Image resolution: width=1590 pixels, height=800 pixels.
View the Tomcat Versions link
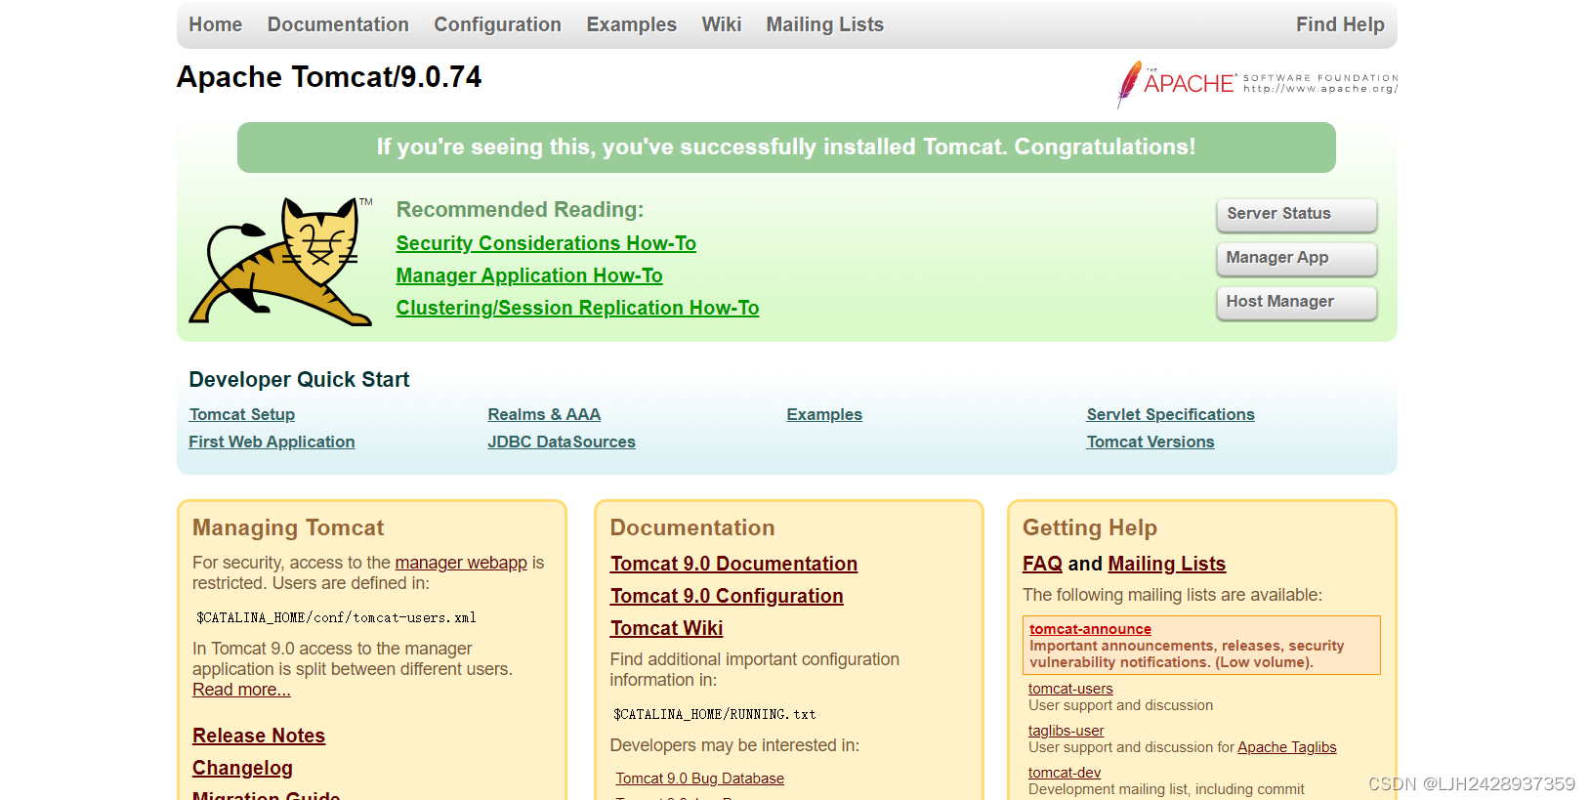pos(1151,442)
